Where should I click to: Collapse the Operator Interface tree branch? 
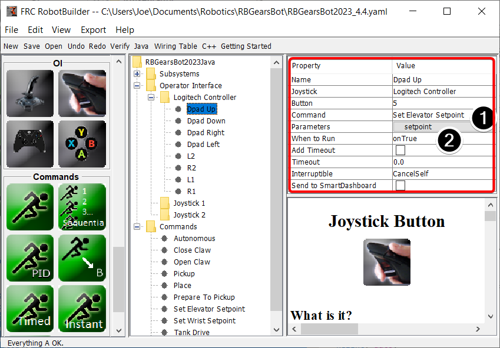tap(137, 85)
